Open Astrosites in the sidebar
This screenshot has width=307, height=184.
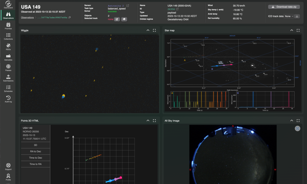pos(8,57)
